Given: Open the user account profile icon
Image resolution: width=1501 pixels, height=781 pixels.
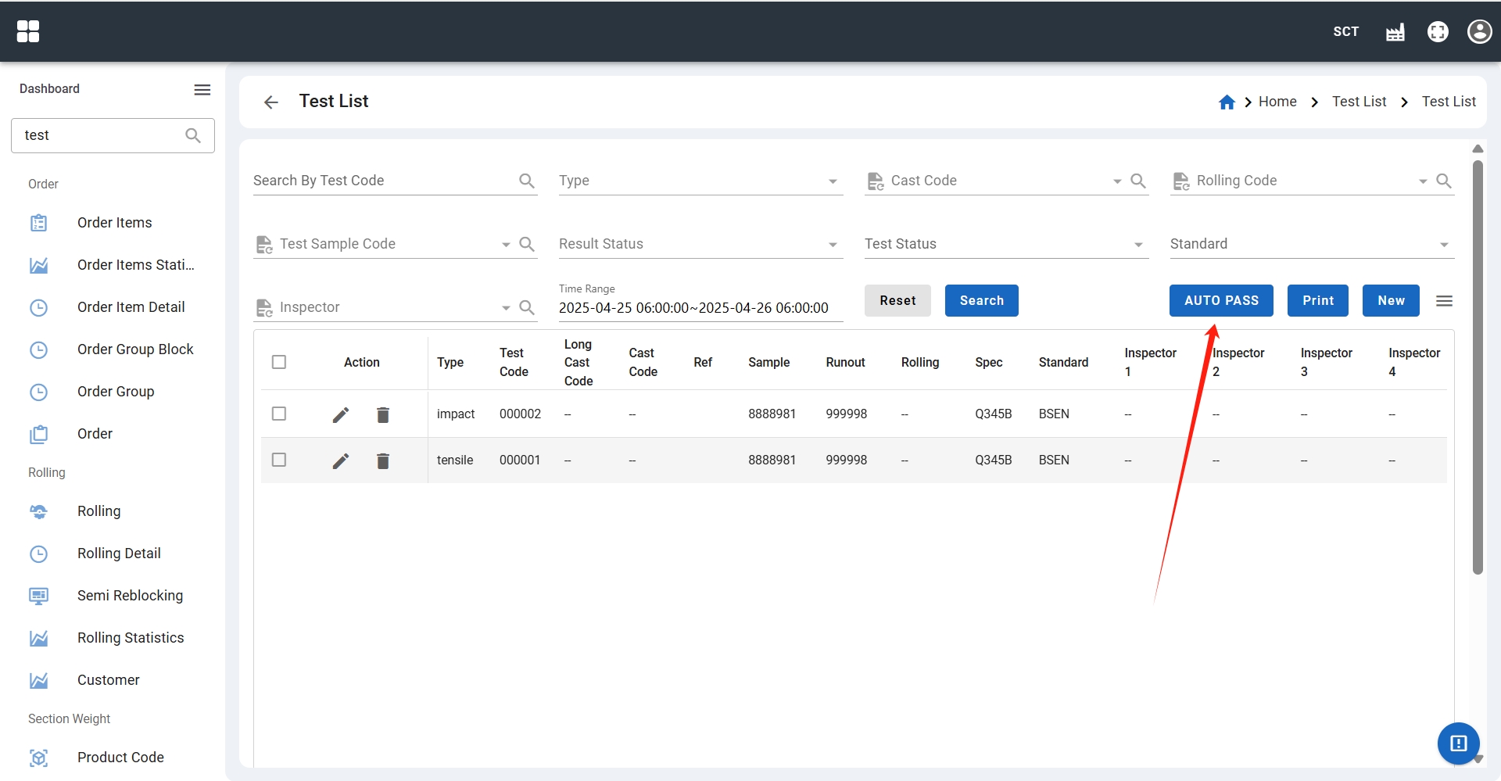Looking at the screenshot, I should [1479, 31].
